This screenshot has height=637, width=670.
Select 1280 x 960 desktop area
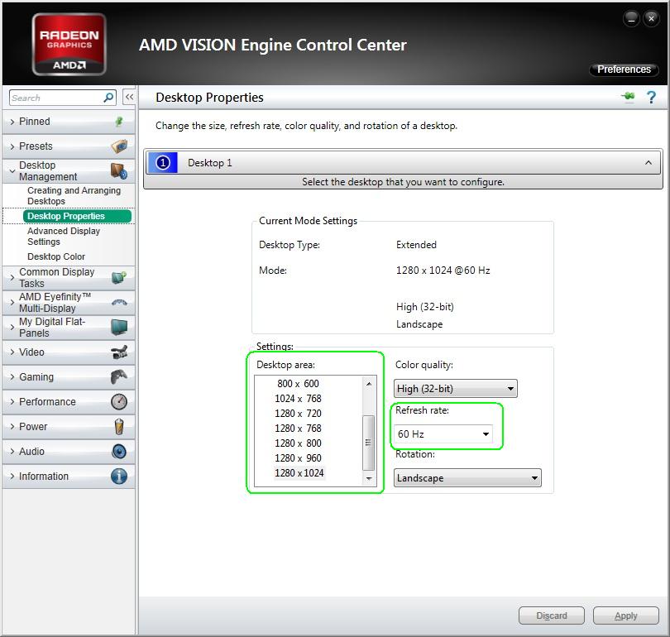click(x=299, y=458)
